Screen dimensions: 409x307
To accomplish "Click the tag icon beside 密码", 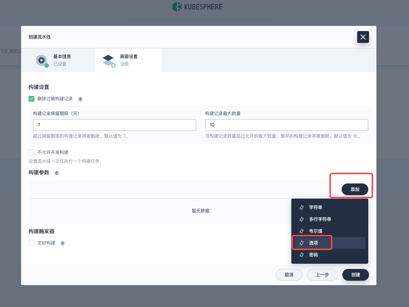I will (302, 255).
